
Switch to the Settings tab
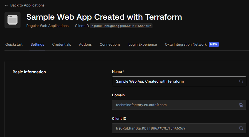click(x=37, y=45)
